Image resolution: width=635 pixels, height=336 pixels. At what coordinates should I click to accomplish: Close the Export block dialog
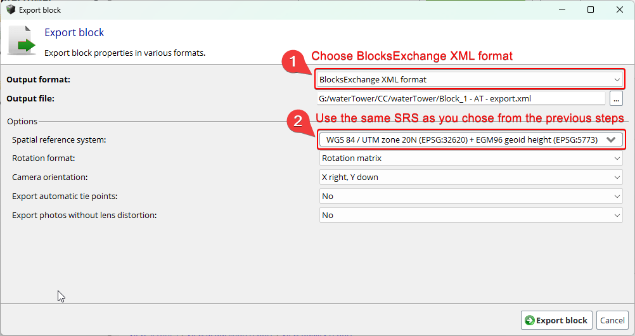pyautogui.click(x=620, y=10)
